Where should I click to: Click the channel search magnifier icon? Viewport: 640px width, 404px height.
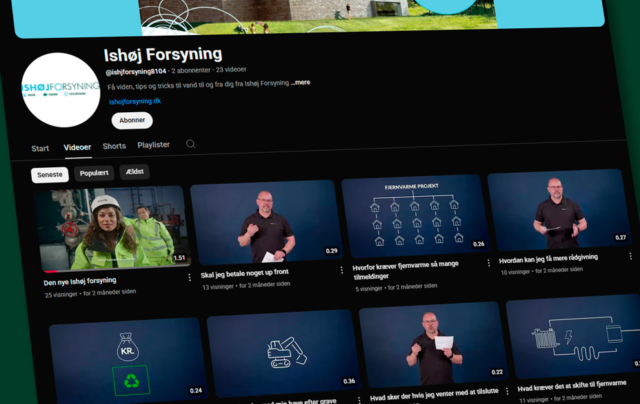pyautogui.click(x=190, y=144)
